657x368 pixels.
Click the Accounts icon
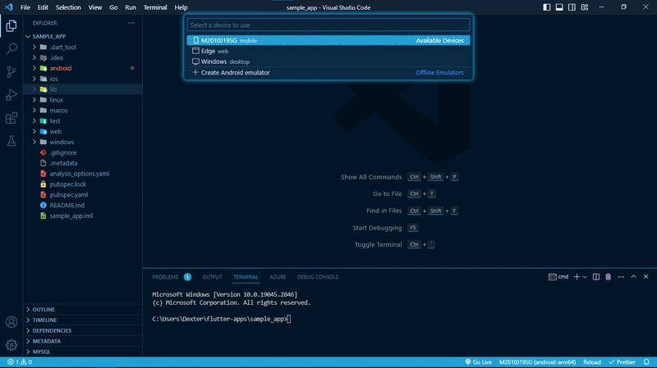[x=11, y=323]
